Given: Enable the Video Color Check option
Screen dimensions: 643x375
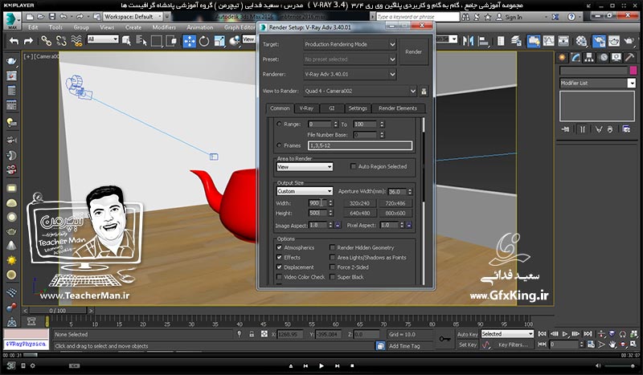Looking at the screenshot, I should 279,277.
